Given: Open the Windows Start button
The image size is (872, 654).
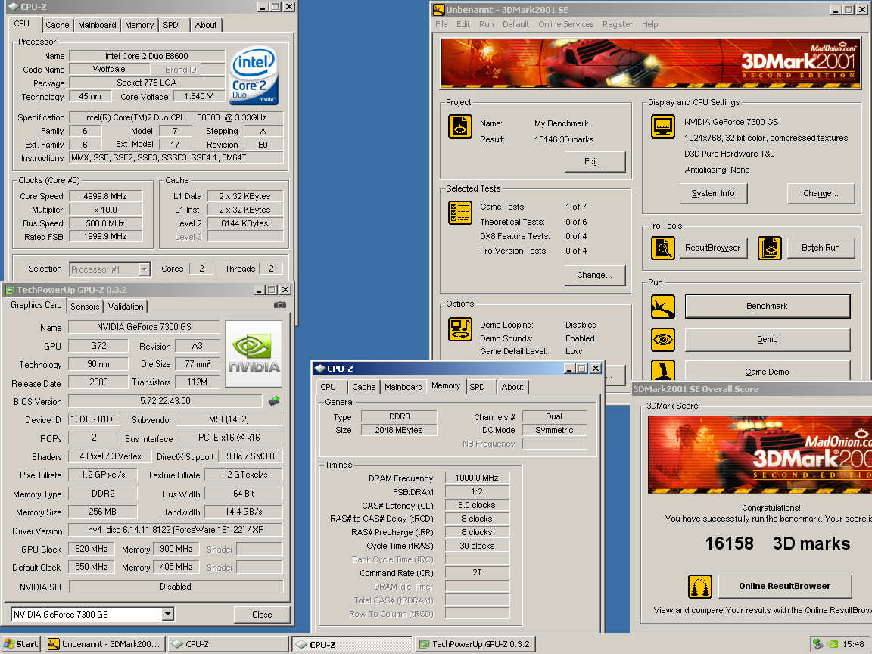Looking at the screenshot, I should click(22, 644).
